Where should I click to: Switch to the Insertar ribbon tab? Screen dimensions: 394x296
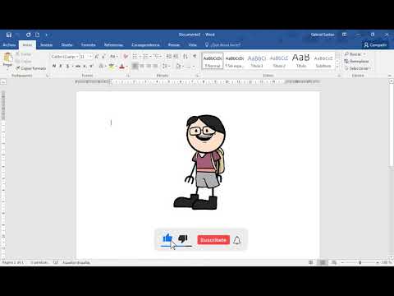tap(47, 44)
